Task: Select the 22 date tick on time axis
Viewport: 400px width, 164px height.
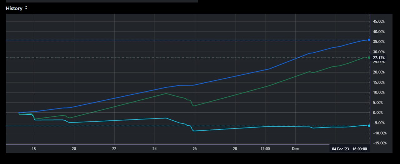Action: [x=114, y=149]
